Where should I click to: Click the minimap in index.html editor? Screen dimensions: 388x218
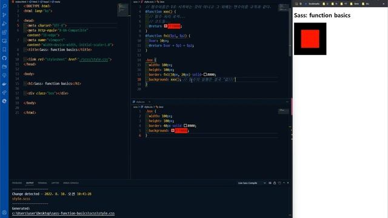coord(122,10)
